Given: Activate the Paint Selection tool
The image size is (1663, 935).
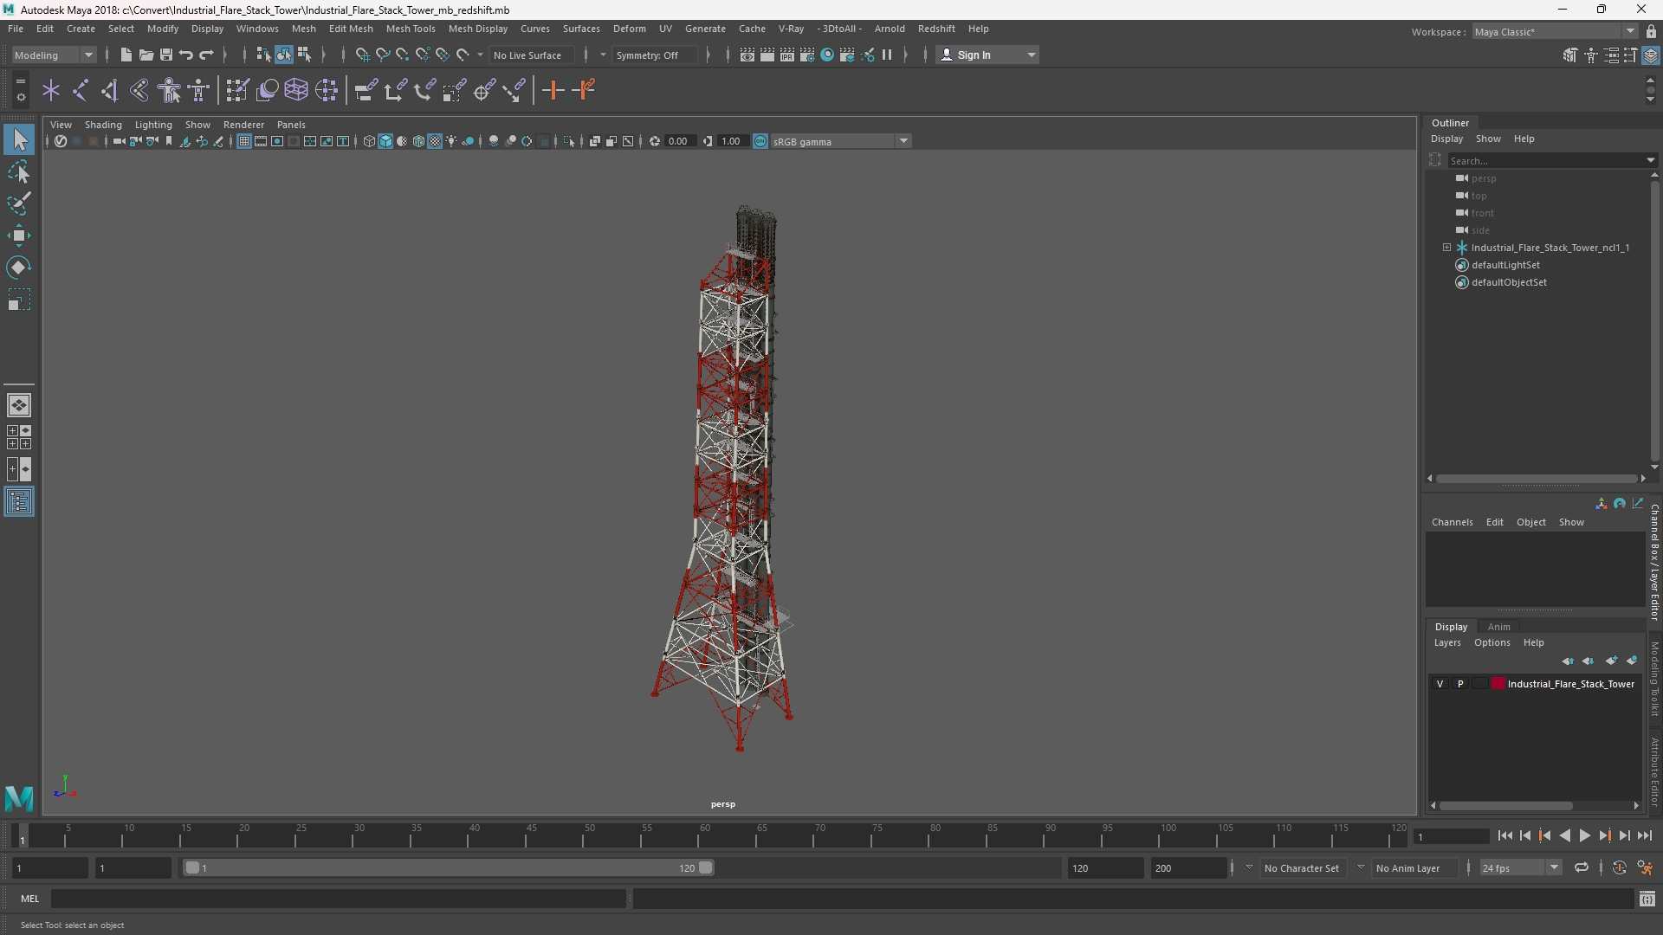Looking at the screenshot, I should 19,203.
